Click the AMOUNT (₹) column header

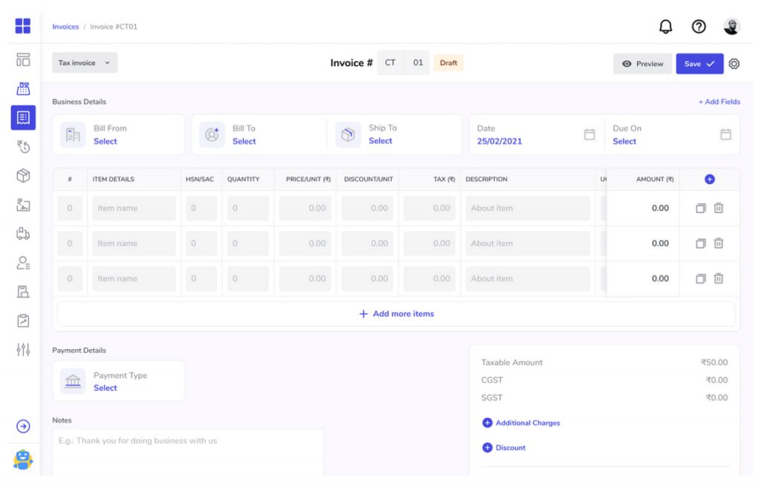tap(655, 179)
